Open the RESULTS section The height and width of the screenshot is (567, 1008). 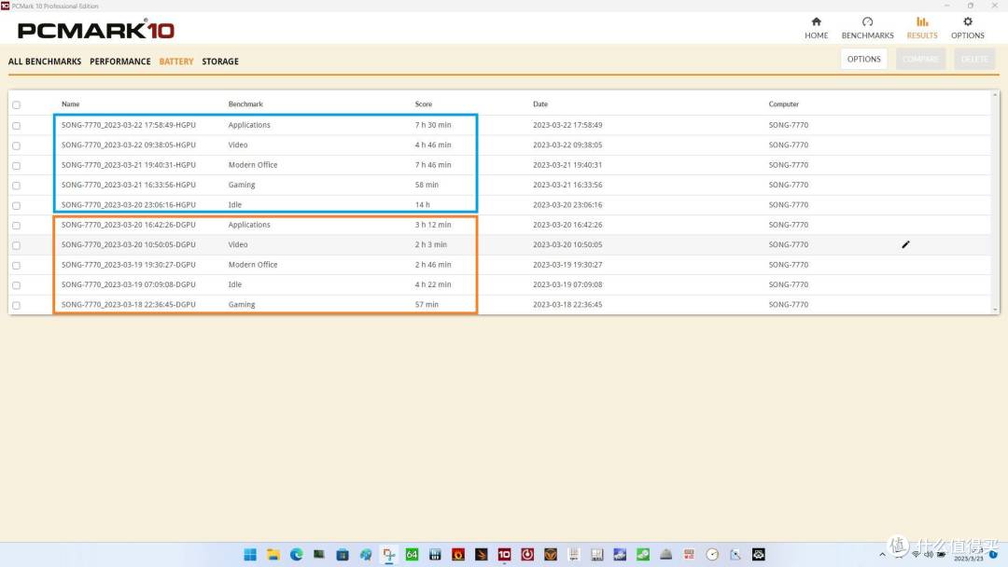[x=922, y=28]
